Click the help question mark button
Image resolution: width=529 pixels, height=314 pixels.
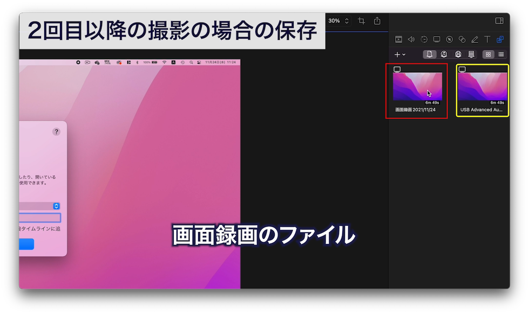coord(57,130)
